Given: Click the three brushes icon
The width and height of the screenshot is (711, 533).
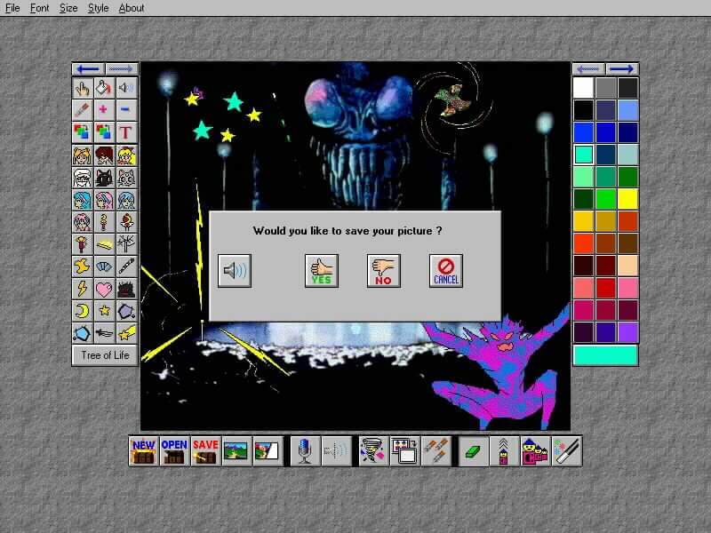Looking at the screenshot, I should 436,451.
